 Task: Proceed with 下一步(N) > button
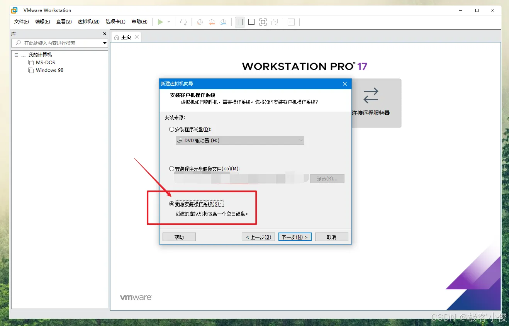click(295, 237)
